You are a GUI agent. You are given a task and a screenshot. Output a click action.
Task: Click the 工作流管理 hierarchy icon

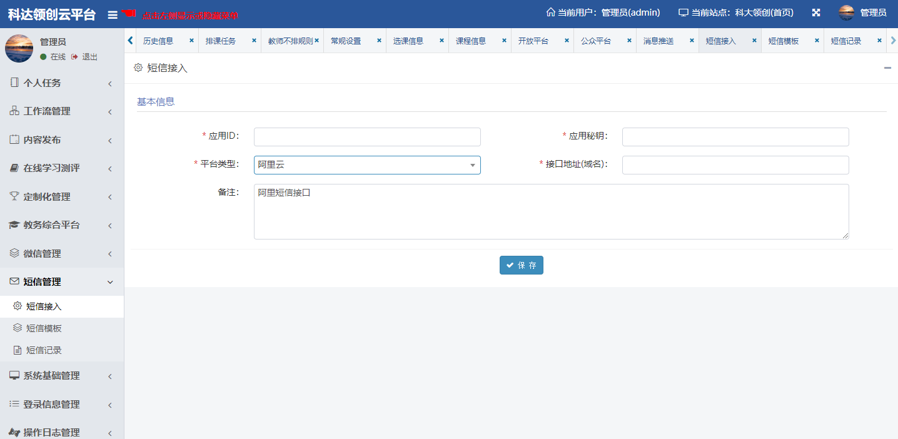pyautogui.click(x=14, y=111)
